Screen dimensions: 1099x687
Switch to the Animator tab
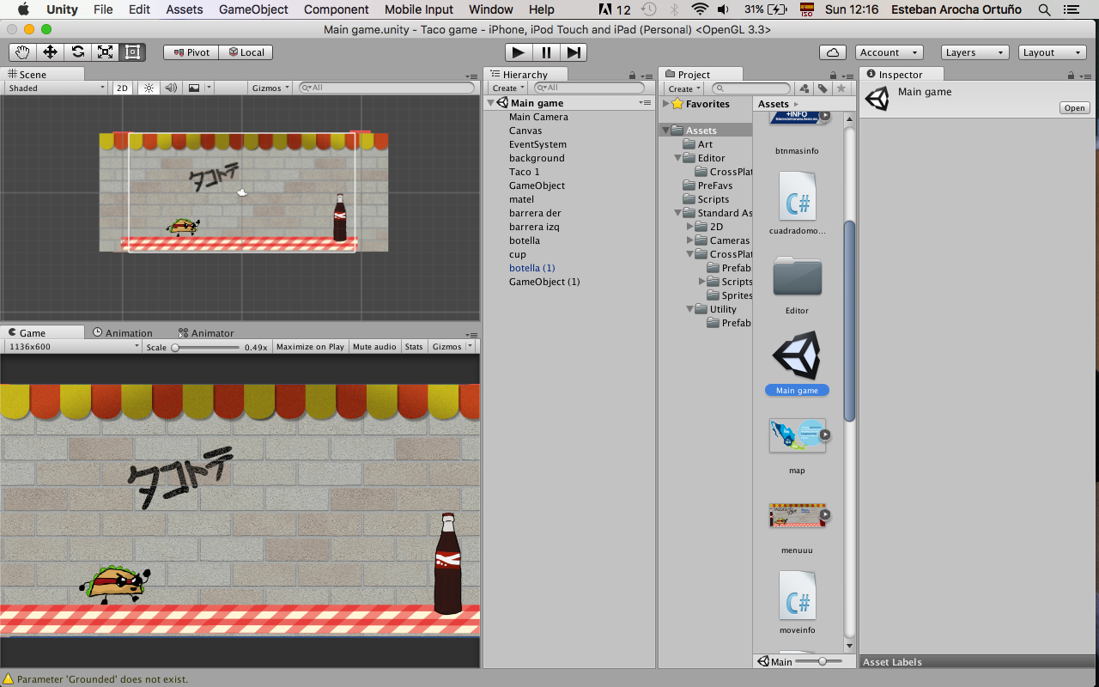(x=206, y=333)
